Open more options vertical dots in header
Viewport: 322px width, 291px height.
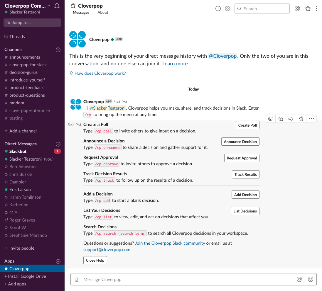point(316,8)
